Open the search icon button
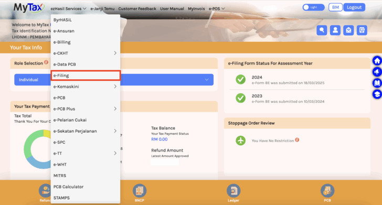Viewport: 382px width, 205px height. click(322, 30)
